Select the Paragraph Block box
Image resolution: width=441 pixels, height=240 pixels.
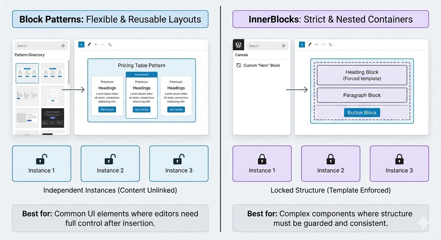pyautogui.click(x=362, y=95)
